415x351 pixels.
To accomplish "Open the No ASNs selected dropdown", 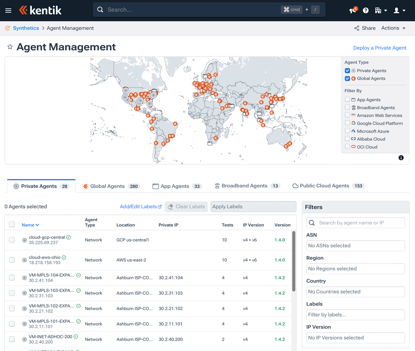I will pyautogui.click(x=355, y=246).
